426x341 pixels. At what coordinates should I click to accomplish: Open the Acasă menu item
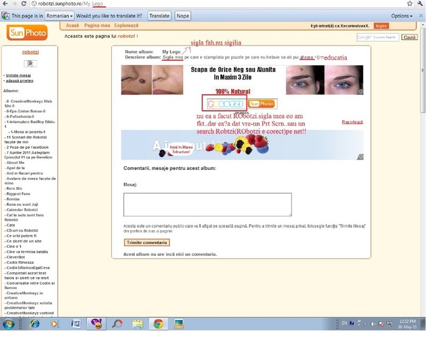click(72, 26)
